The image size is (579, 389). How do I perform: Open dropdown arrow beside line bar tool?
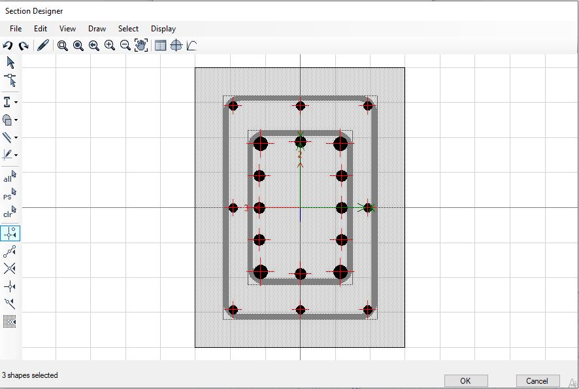(x=16, y=138)
